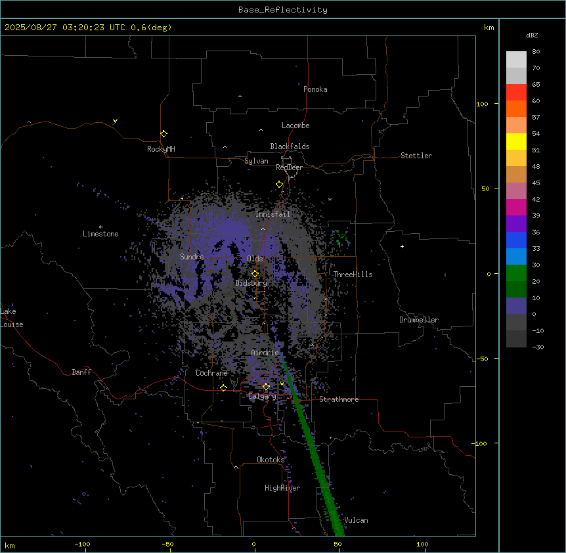The height and width of the screenshot is (553, 566).
Task: Select the red 60-65 dBZ legend swatch
Action: coord(516,92)
